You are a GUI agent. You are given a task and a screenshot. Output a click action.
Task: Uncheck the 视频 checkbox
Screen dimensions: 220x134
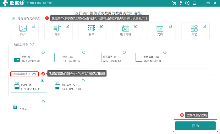tap(102, 26)
